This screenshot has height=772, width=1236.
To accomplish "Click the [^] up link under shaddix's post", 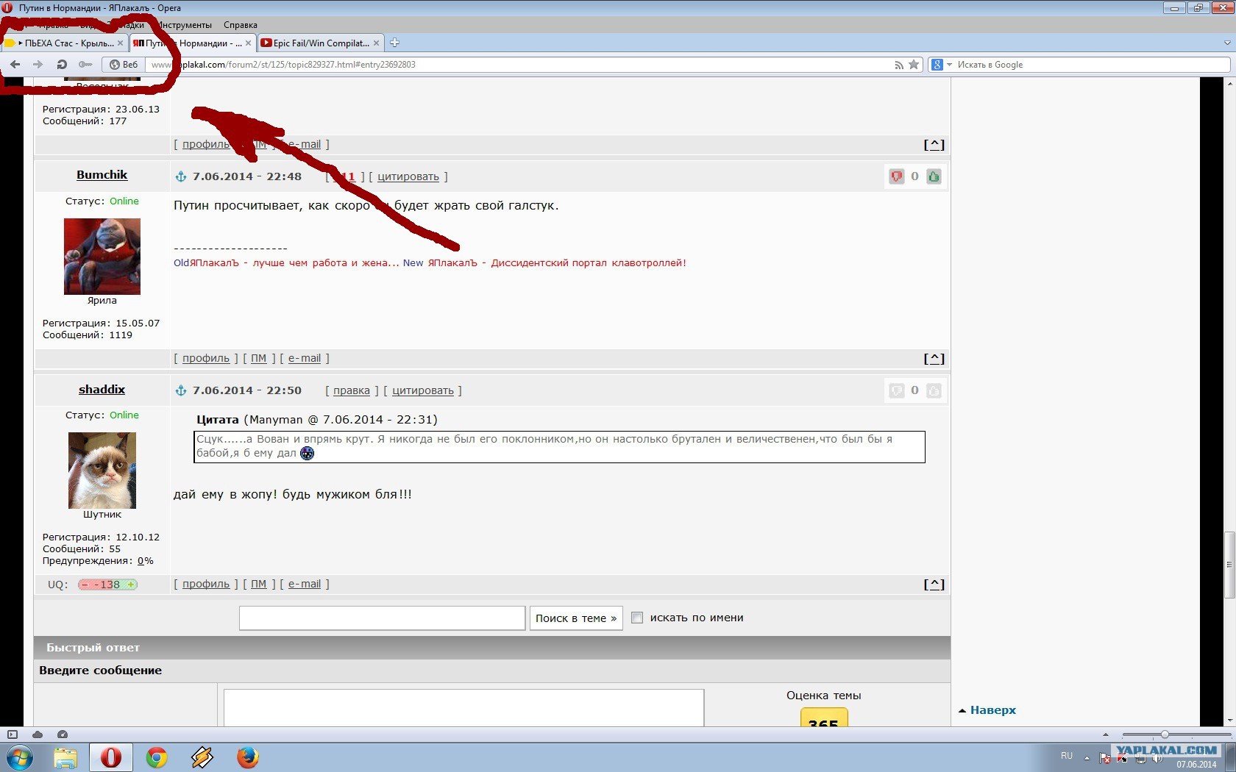I will [x=934, y=585].
